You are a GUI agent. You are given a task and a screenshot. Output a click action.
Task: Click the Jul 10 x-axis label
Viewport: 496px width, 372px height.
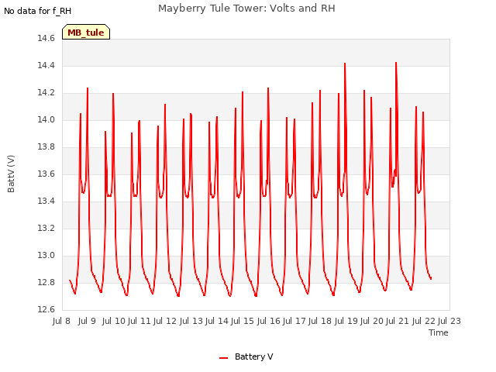click(x=114, y=321)
